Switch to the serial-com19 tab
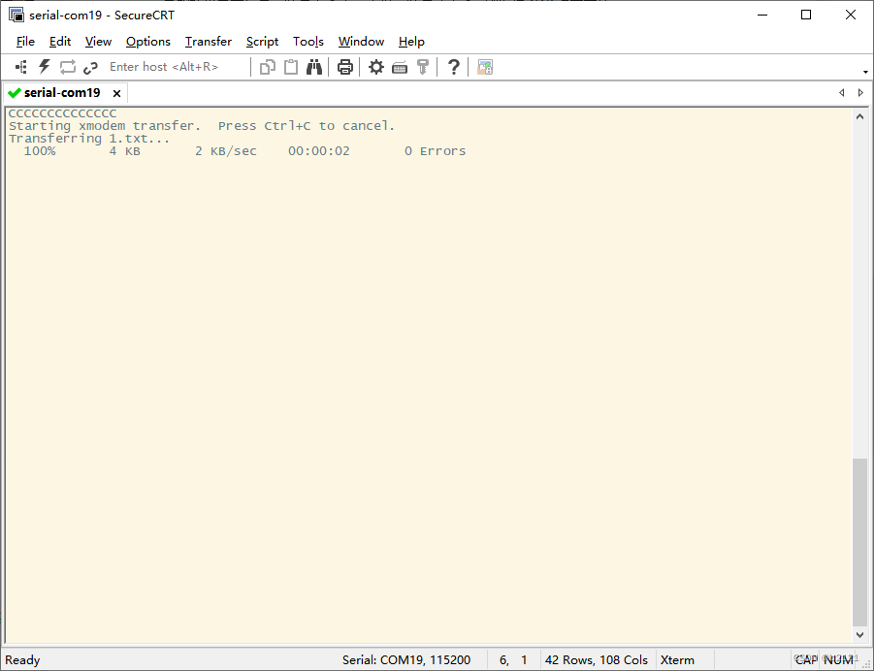 [x=62, y=93]
